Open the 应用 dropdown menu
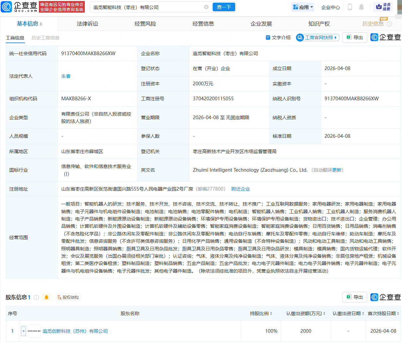Image resolution: width=402 pixels, height=343 pixels. point(303,7)
